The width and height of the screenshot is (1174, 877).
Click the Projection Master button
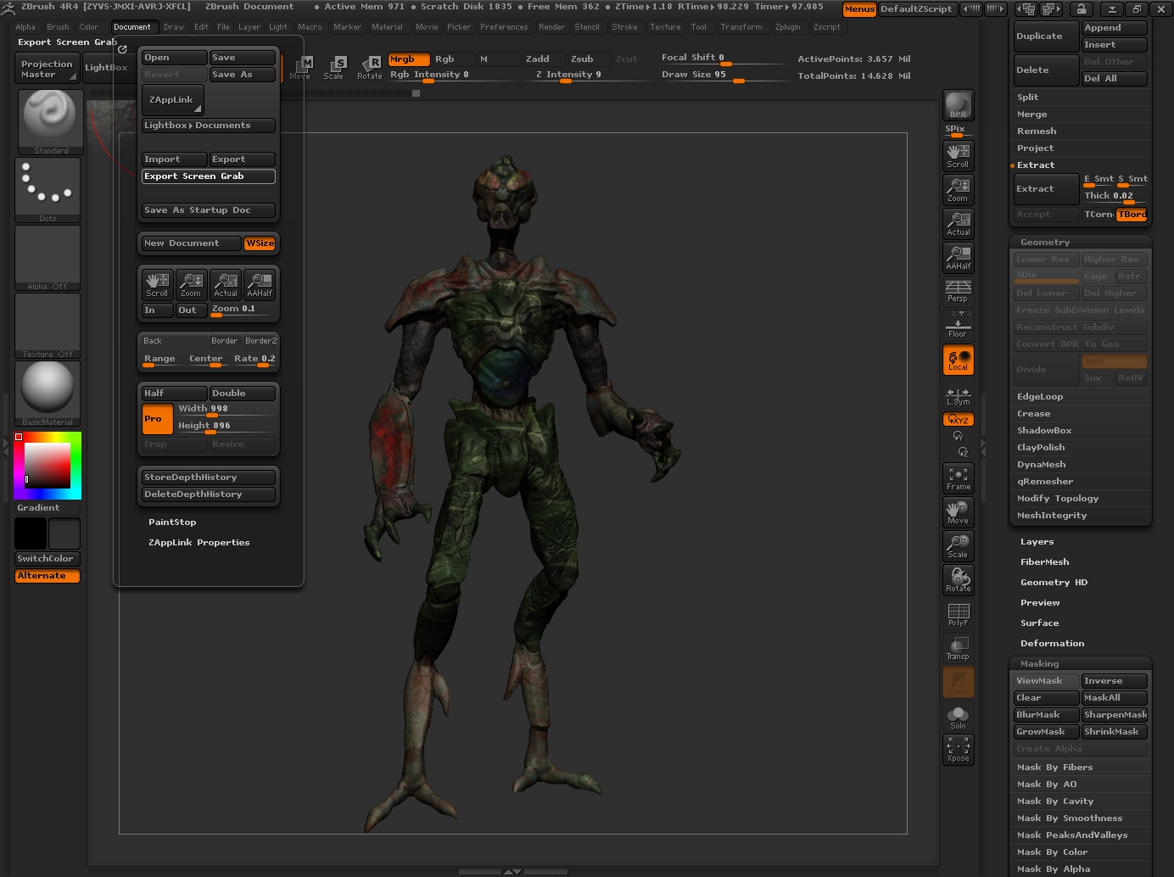tap(48, 69)
